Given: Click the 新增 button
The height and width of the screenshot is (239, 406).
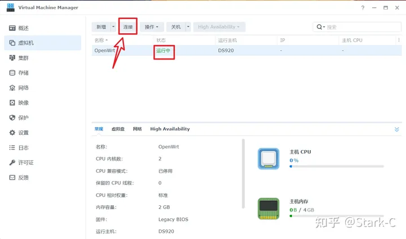Looking at the screenshot, I should [x=101, y=27].
